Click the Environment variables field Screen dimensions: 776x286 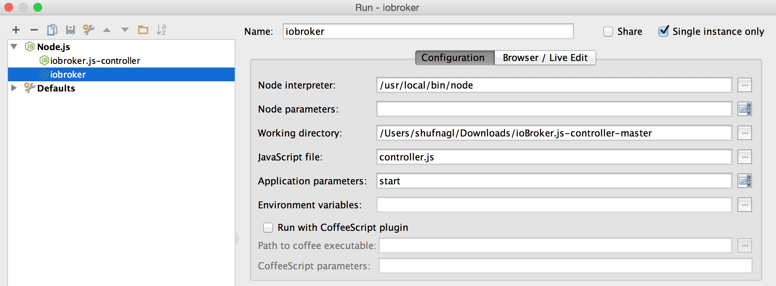coord(554,205)
